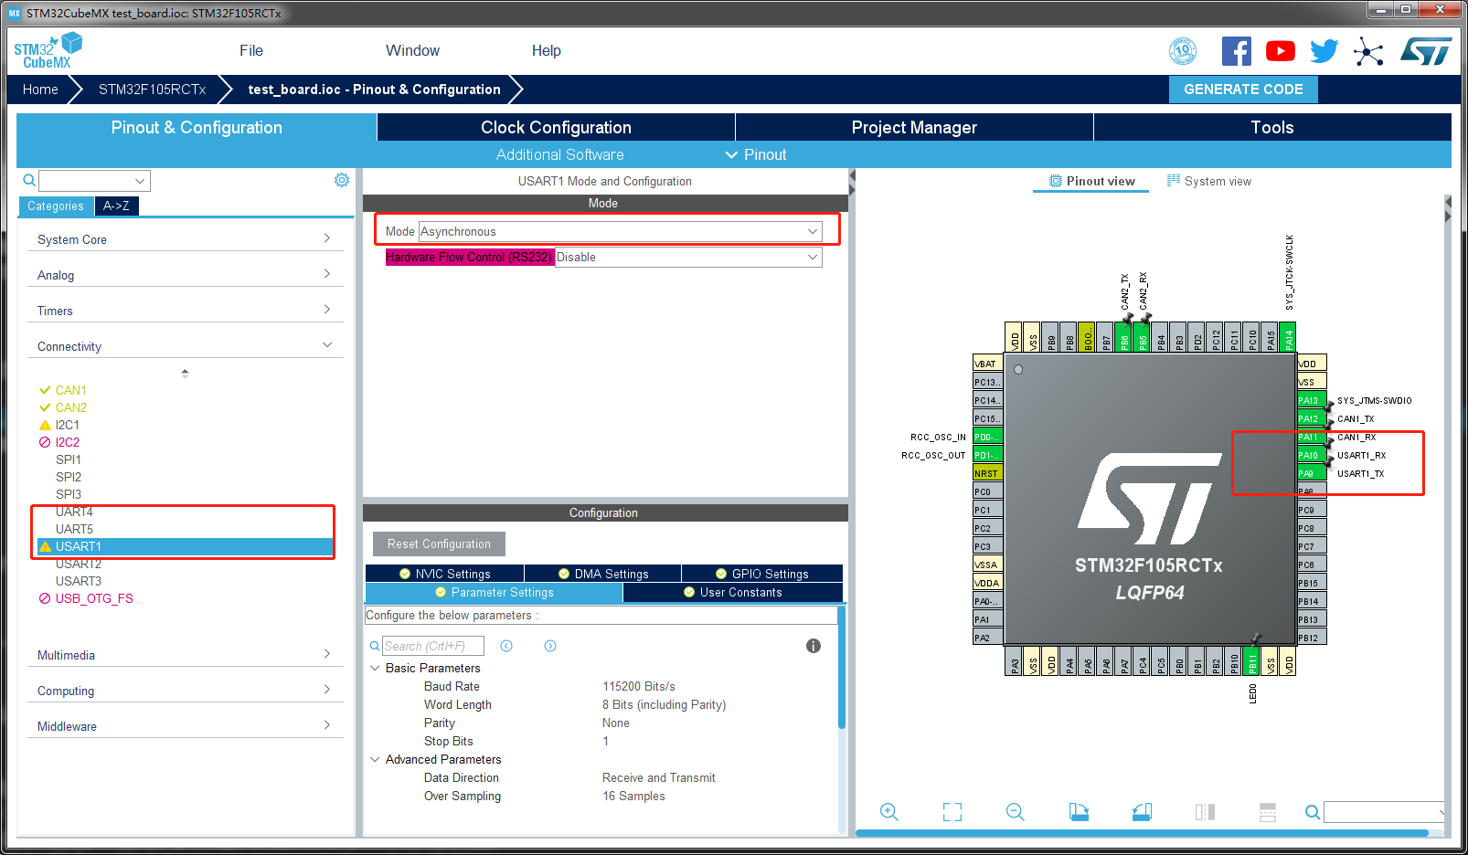Select the Pinout view tab
Viewport: 1468px width, 855px height.
(1090, 181)
